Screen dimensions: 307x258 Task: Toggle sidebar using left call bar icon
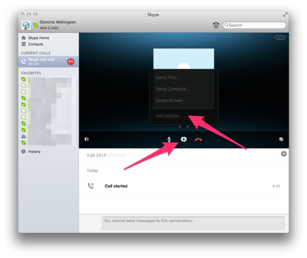87,139
